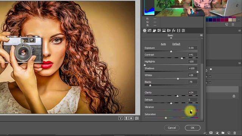Click the Highlights slider handle

[x=145, y=65]
